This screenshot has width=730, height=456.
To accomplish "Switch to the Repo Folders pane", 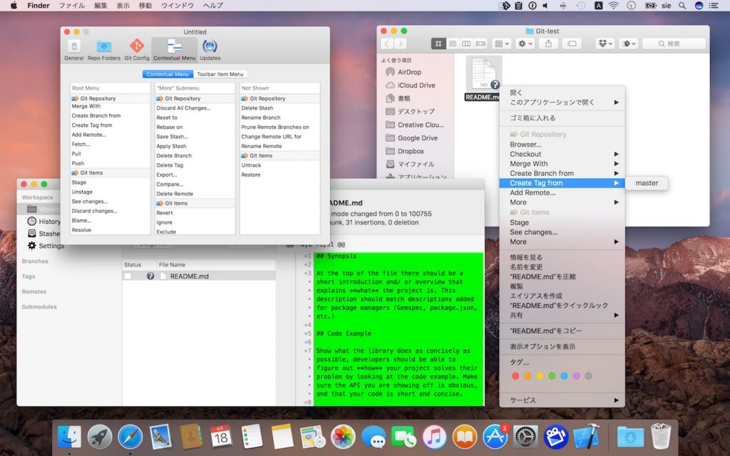I will point(104,48).
